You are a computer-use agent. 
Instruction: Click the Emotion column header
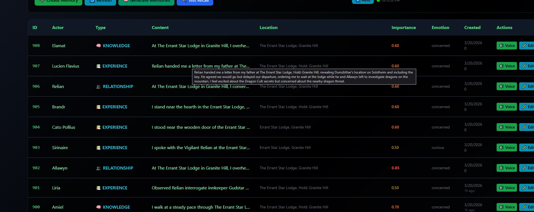click(440, 28)
